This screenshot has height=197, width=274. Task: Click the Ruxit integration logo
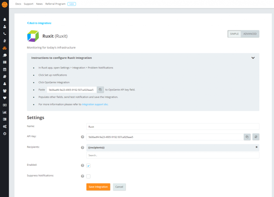(33, 36)
